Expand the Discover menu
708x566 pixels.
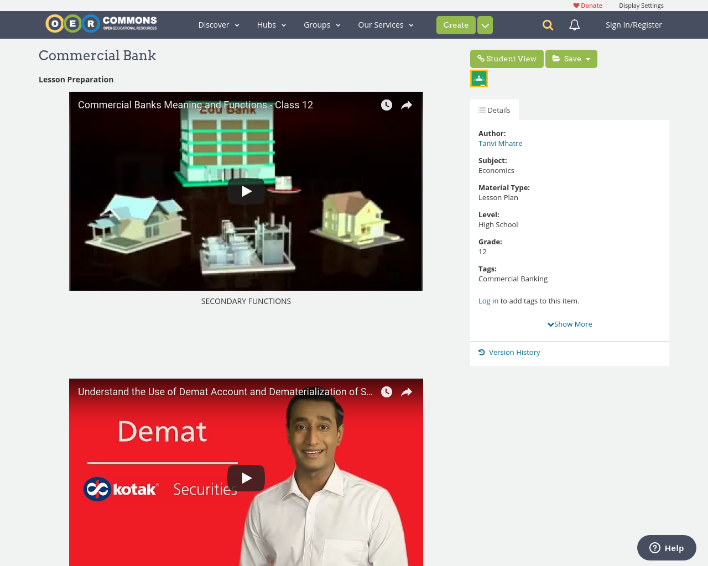click(218, 25)
